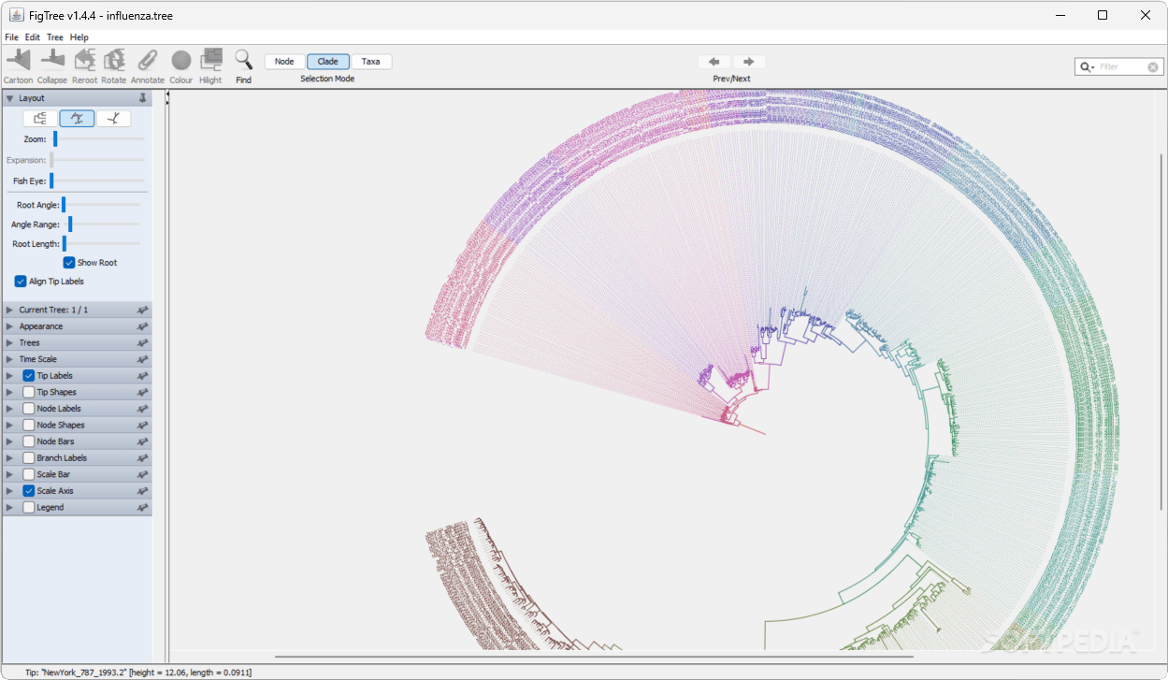The width and height of the screenshot is (1168, 680).
Task: Click pin icon on Tip Labels row
Action: (143, 375)
